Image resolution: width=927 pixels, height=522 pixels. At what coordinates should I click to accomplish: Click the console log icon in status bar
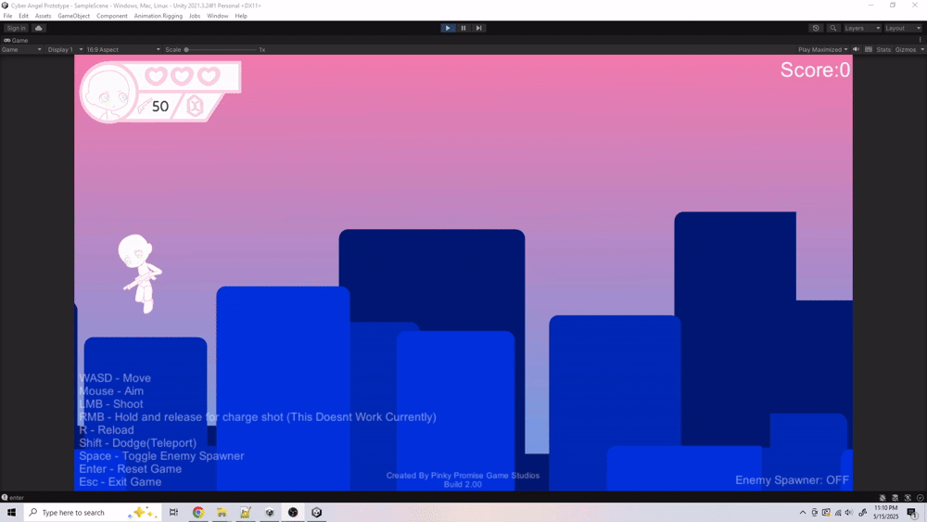5,498
